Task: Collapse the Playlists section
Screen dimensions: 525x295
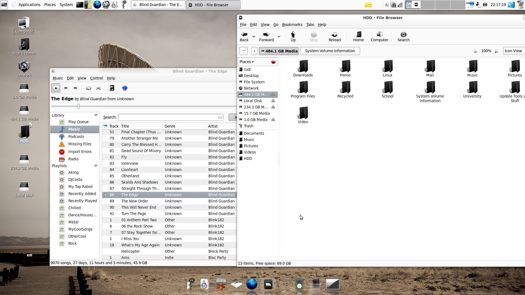Action: tap(96, 166)
